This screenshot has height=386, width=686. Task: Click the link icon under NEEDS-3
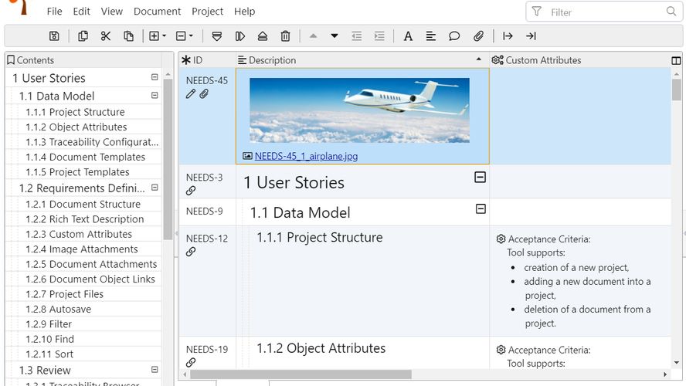191,191
